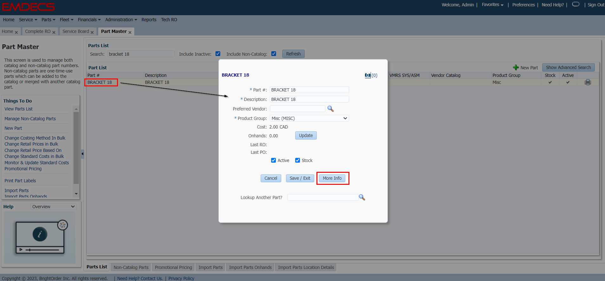Click the Preferred Vendor magnifier search icon
The image size is (605, 281).
tap(330, 109)
